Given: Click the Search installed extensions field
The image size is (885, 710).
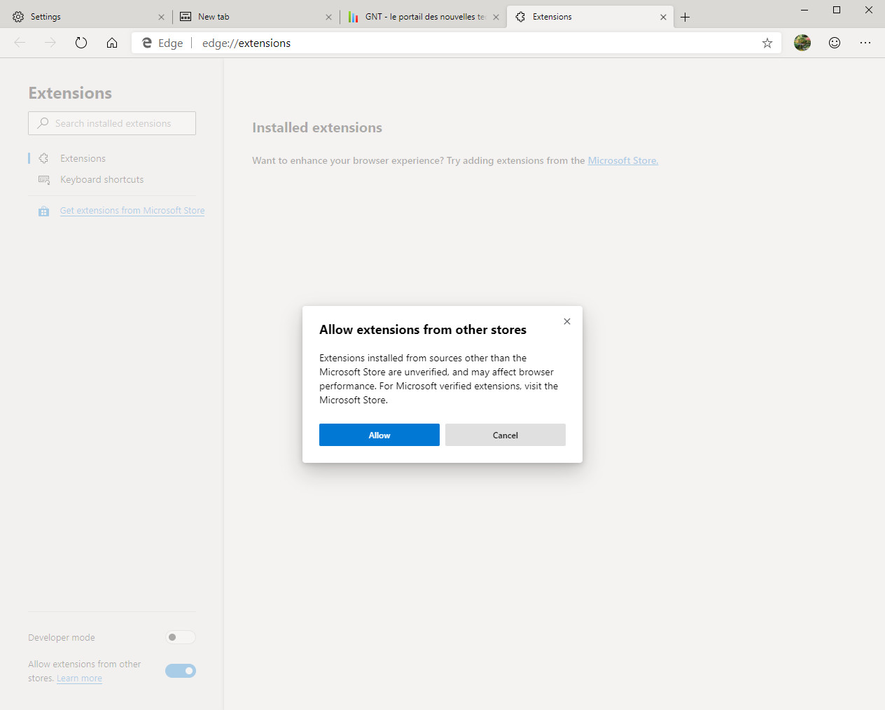Looking at the screenshot, I should point(112,123).
